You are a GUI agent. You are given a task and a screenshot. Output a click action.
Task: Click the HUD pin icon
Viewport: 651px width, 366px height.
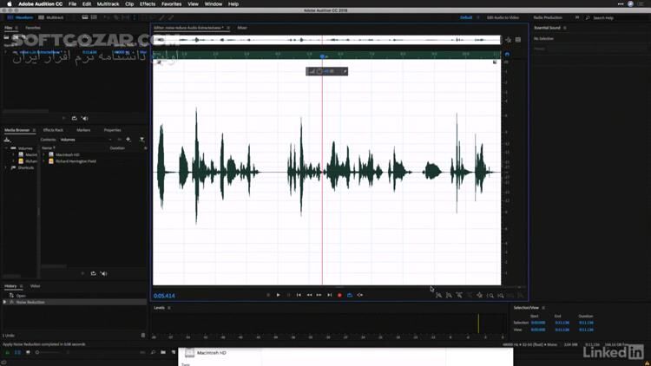click(x=345, y=71)
